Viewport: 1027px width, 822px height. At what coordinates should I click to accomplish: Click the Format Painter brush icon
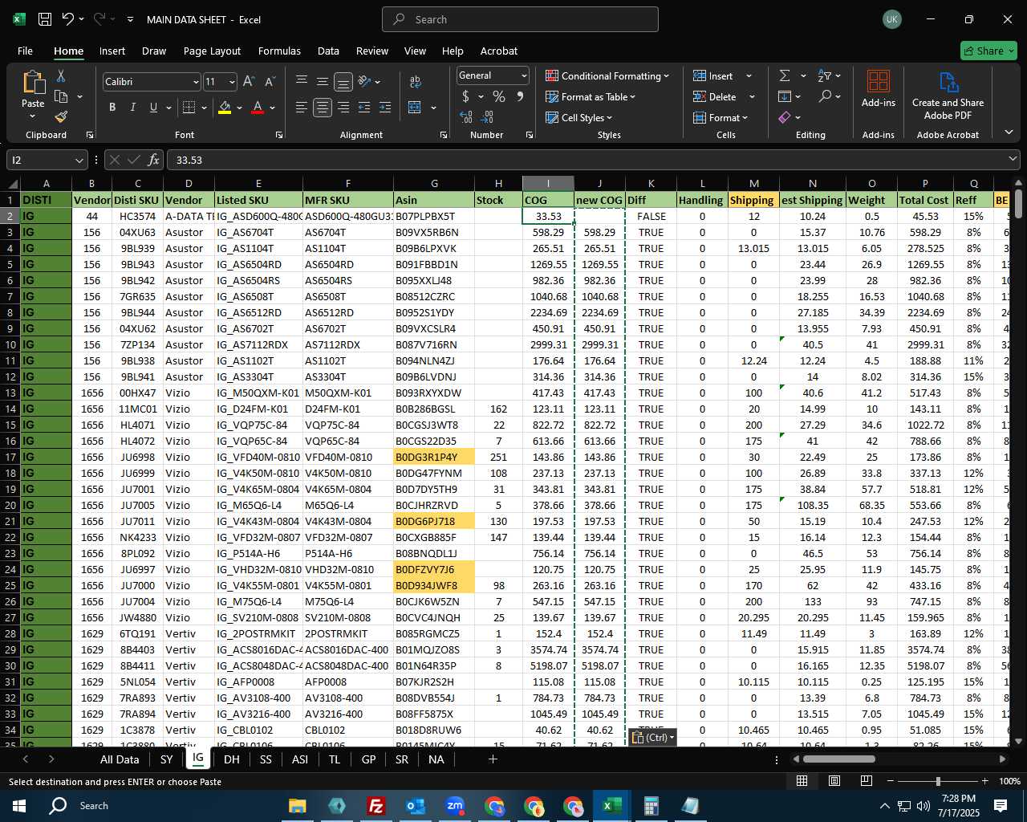tap(61, 117)
